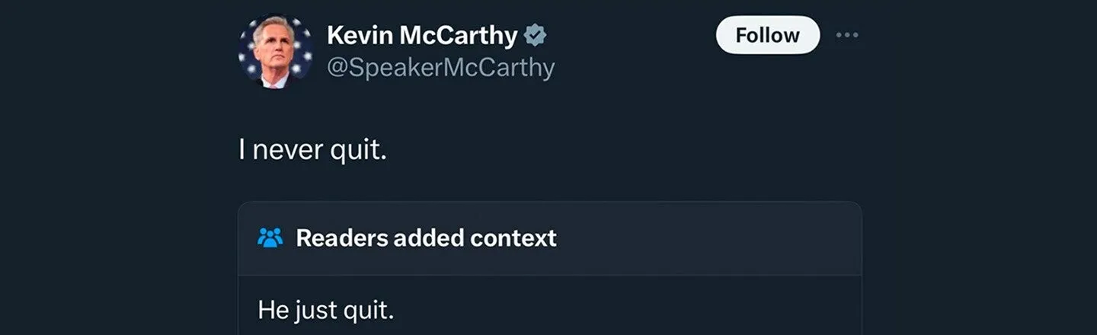Click the Kevin McCarthy display name

(x=422, y=35)
